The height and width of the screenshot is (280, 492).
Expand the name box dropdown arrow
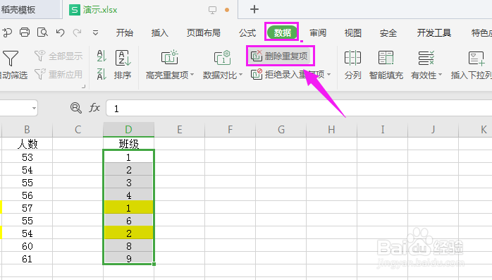[x=34, y=109]
